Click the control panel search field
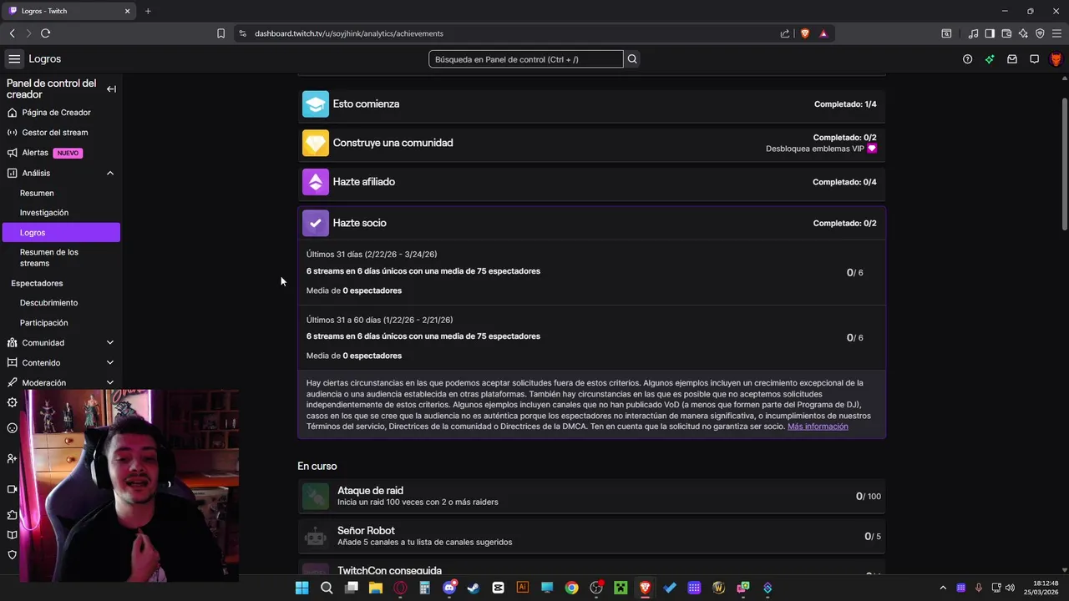This screenshot has height=601, width=1069. 525,59
